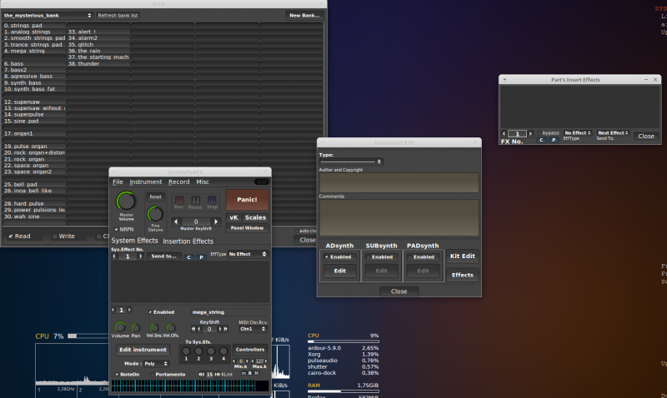Expand the EffType No Effect dropdown
Image resolution: width=667 pixels, height=398 pixels.
click(247, 254)
